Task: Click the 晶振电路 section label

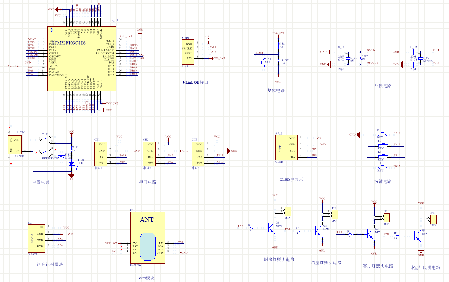Action: point(383,86)
